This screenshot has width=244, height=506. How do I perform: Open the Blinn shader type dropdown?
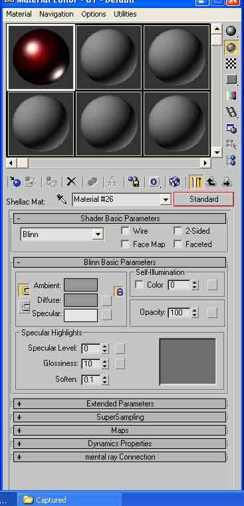pos(97,234)
